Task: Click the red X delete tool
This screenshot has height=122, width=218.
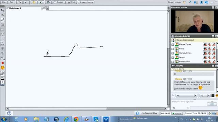Action: [x=2, y=63]
